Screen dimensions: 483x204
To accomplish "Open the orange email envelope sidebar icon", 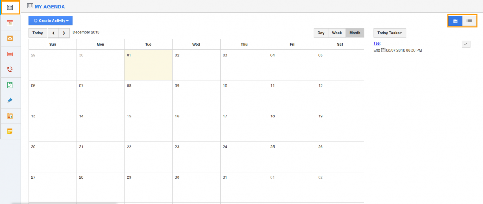I will pyautogui.click(x=10, y=39).
